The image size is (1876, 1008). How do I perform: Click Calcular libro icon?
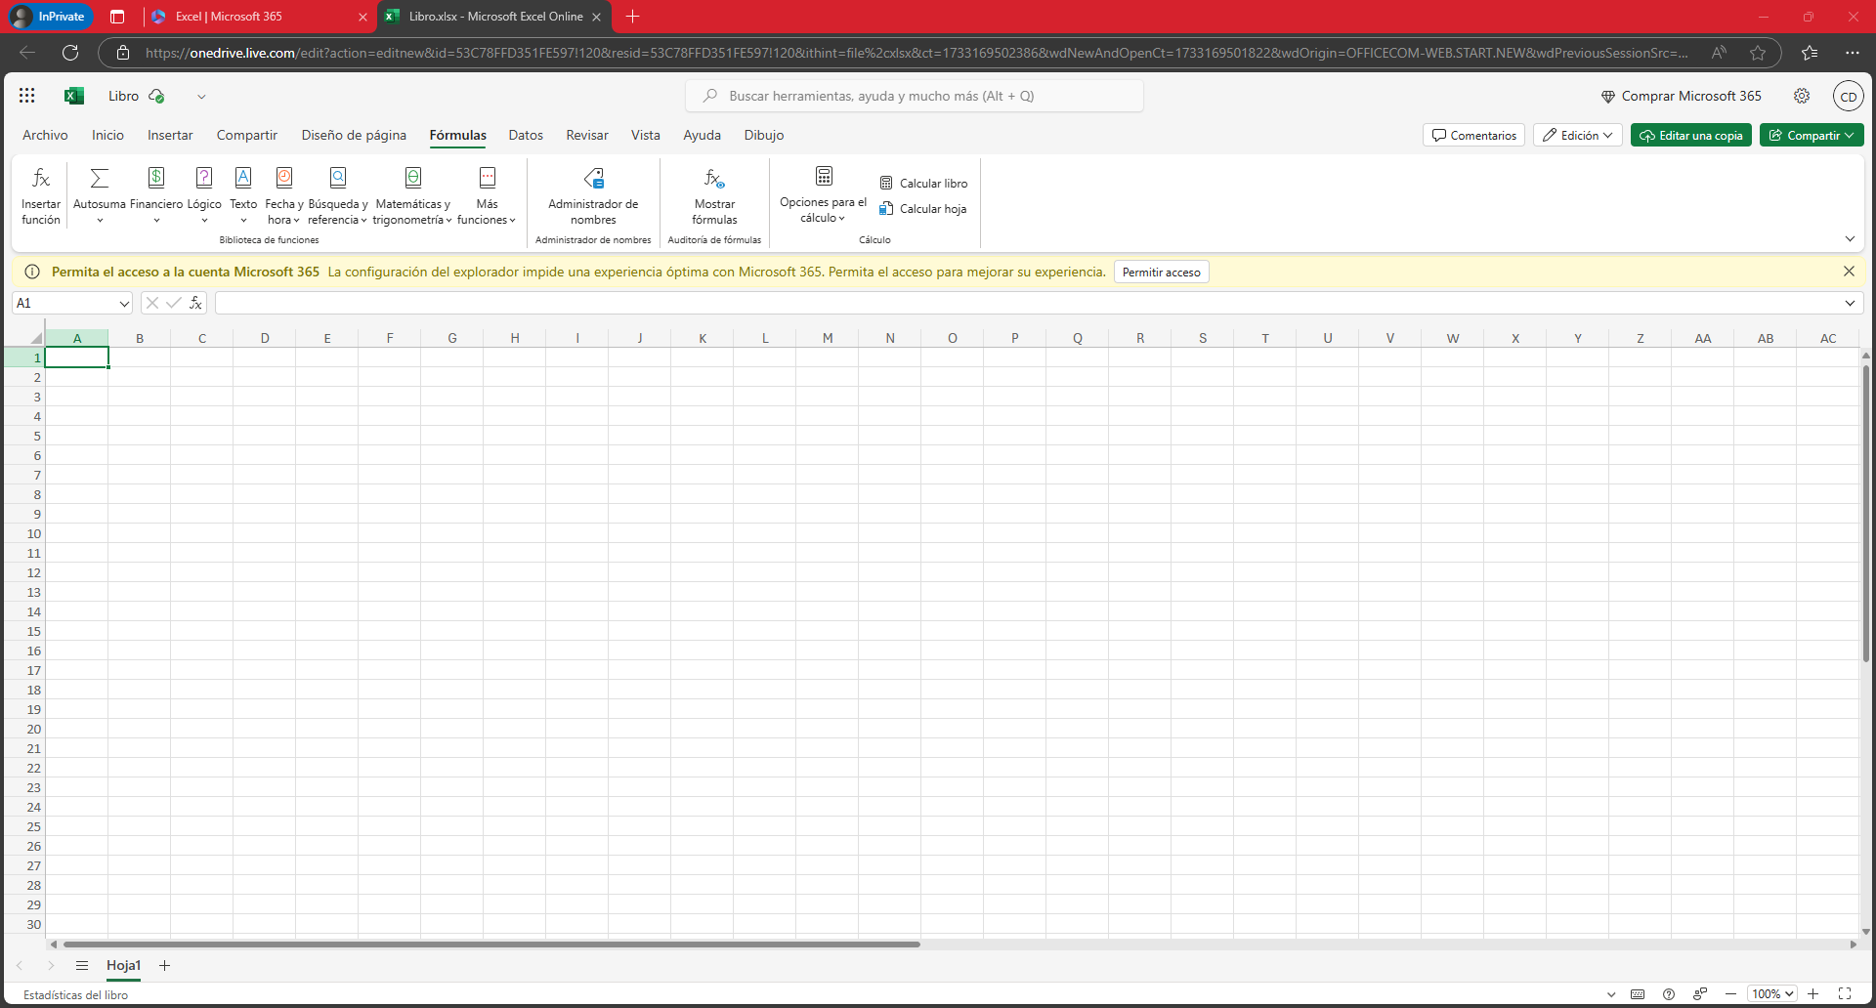pos(886,184)
